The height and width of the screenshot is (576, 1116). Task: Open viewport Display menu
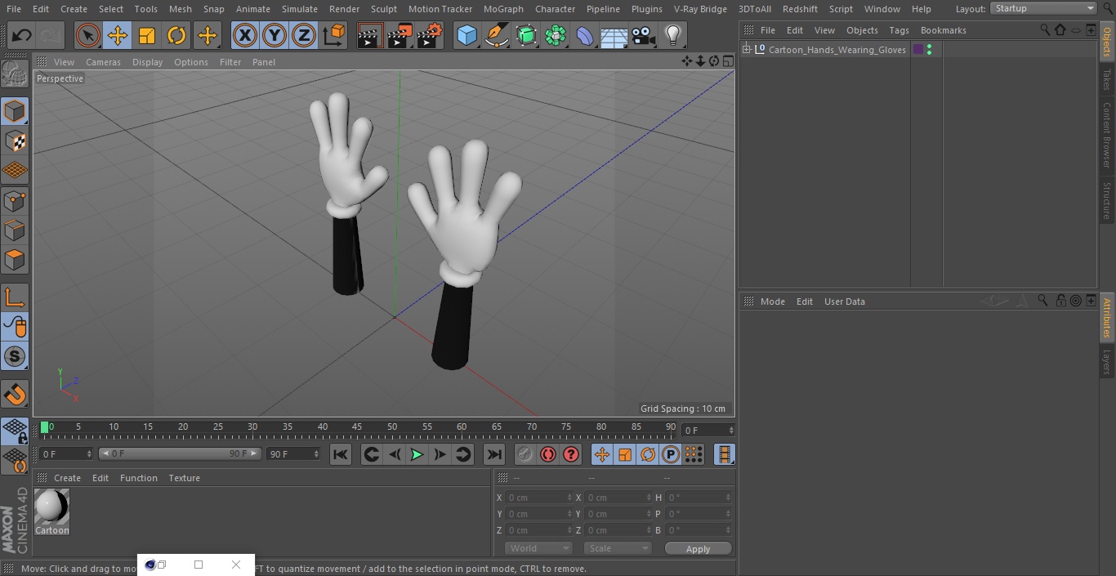click(147, 62)
